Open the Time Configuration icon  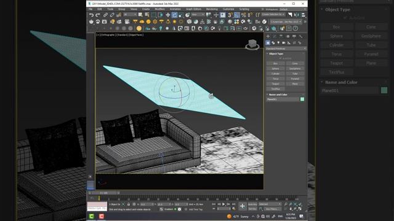click(x=234, y=209)
